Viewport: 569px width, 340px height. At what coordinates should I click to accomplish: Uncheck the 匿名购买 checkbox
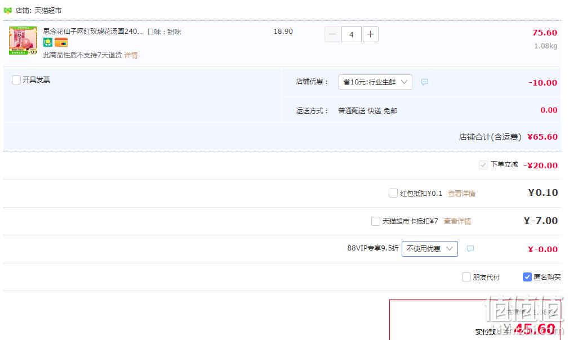tap(527, 278)
